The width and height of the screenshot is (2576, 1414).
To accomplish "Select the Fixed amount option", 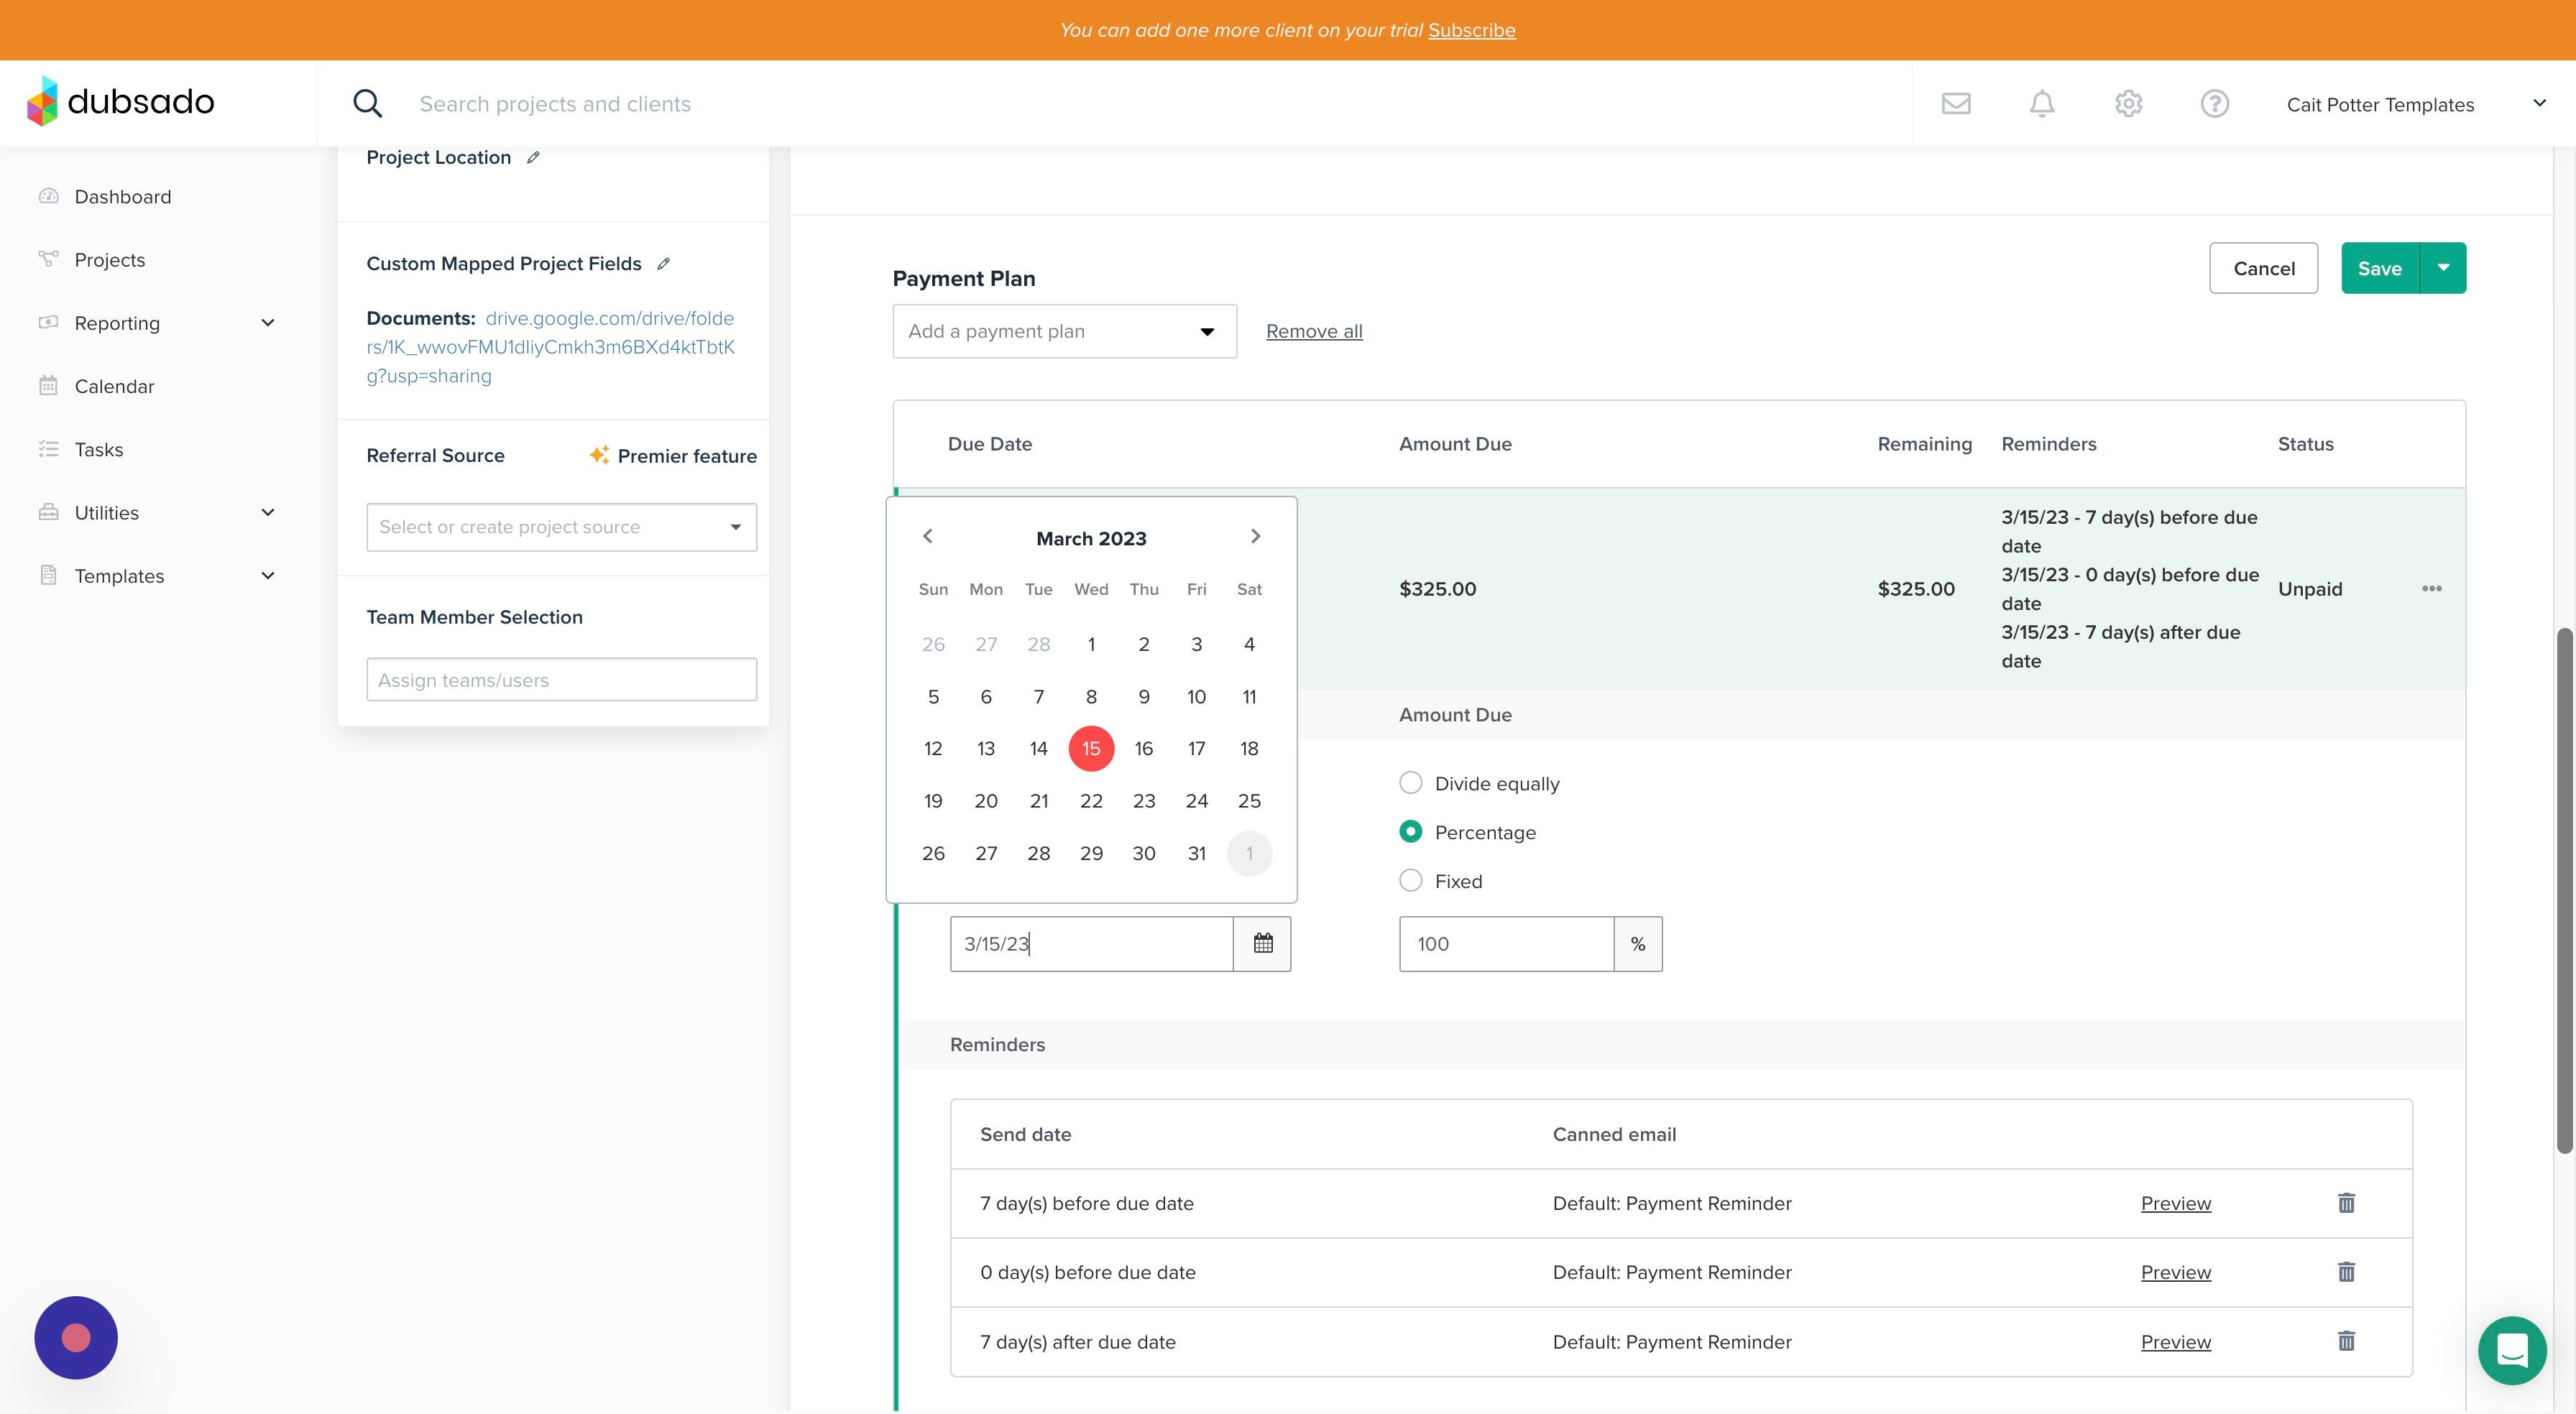I will click(x=1410, y=881).
